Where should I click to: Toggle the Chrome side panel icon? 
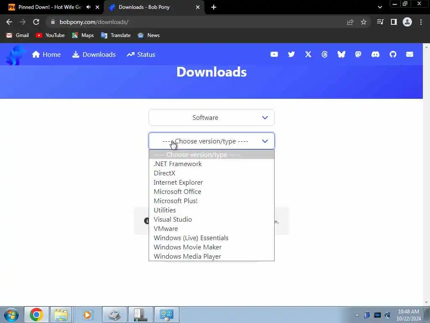tap(393, 22)
